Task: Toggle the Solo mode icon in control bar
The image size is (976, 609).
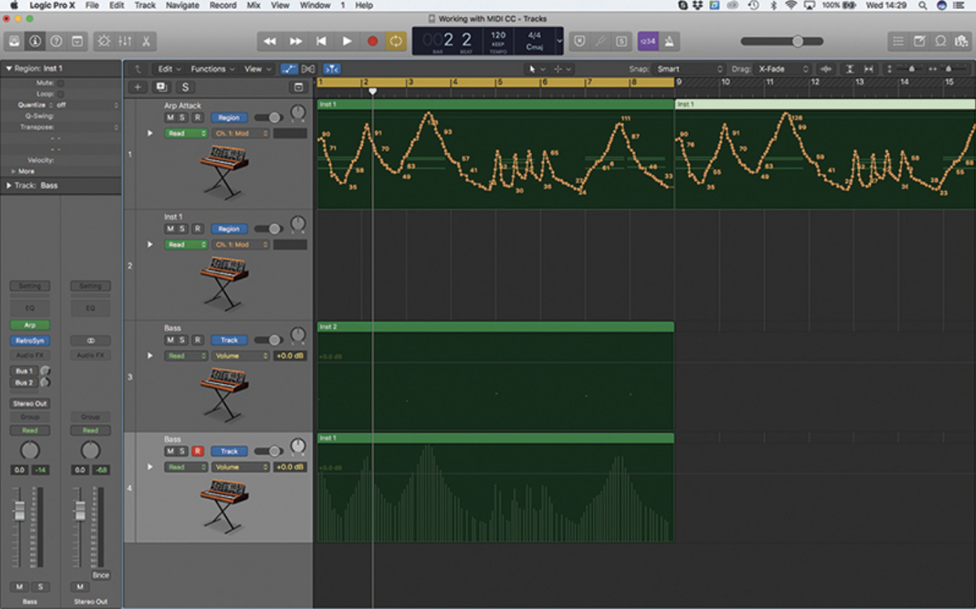Action: click(622, 41)
